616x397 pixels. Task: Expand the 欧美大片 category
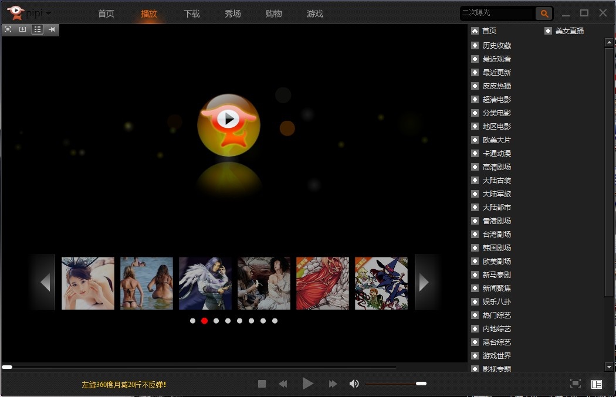click(x=496, y=140)
